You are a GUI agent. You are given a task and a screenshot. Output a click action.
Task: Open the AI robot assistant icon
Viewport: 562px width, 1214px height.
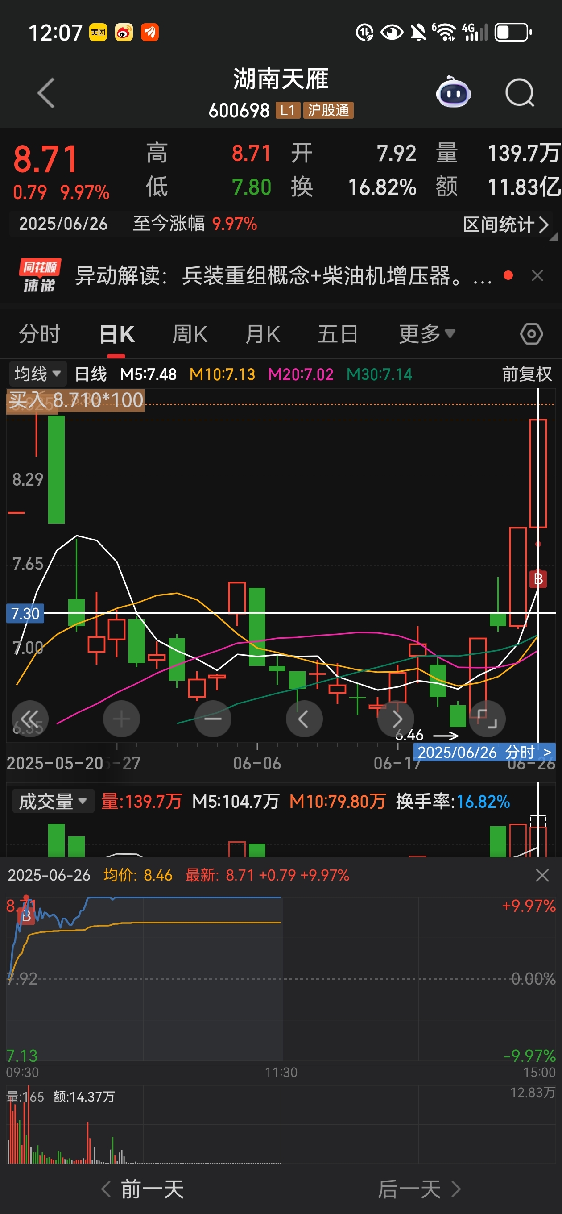pyautogui.click(x=453, y=92)
